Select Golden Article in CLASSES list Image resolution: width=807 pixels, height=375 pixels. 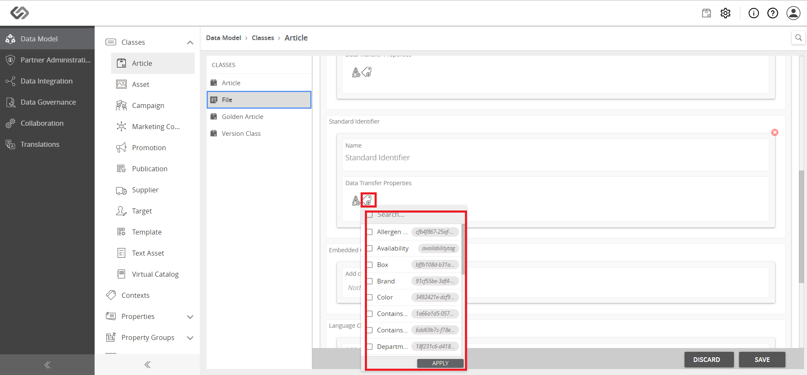point(259,117)
